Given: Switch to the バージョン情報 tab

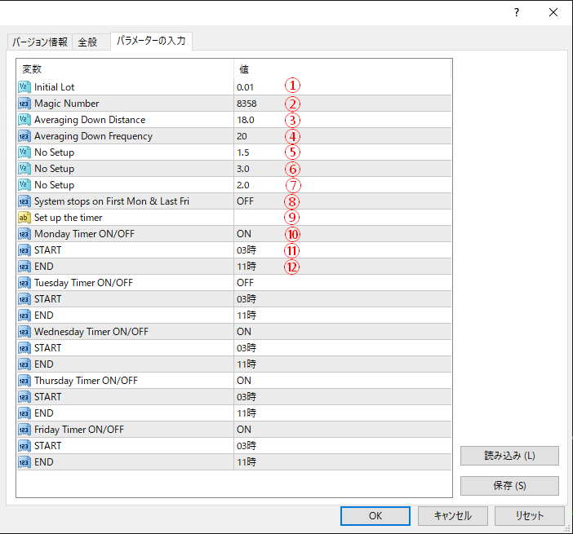Looking at the screenshot, I should (x=39, y=42).
